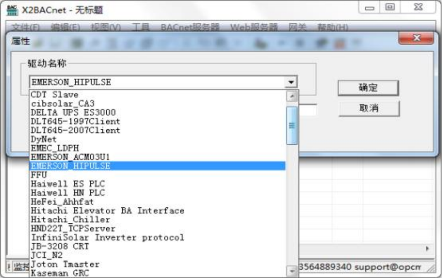Select EMEC_LDPH driver
Viewport: 442px width, 278px height.
click(x=157, y=148)
